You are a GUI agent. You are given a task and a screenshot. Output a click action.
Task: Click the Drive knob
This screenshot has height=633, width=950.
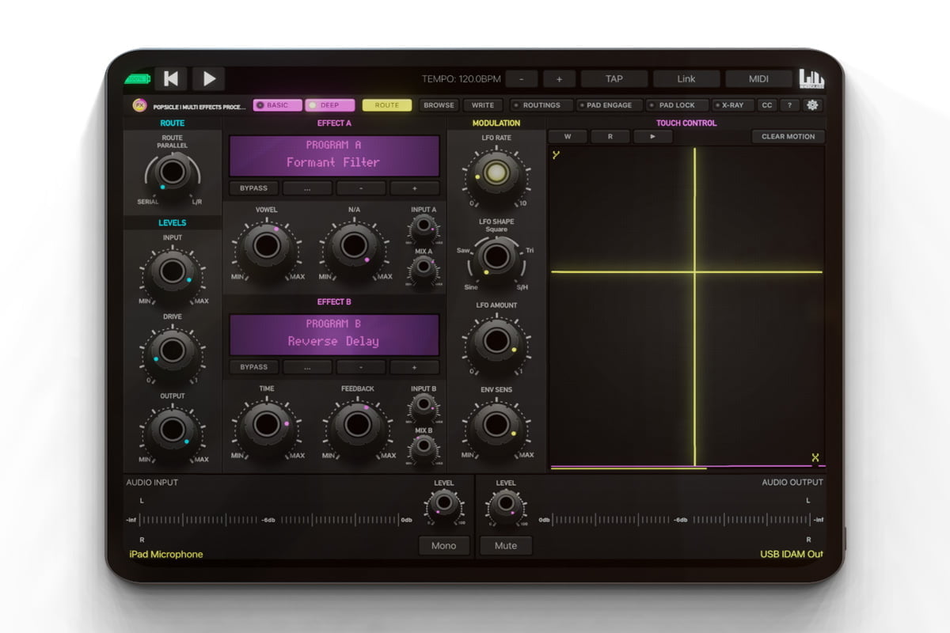pos(172,350)
